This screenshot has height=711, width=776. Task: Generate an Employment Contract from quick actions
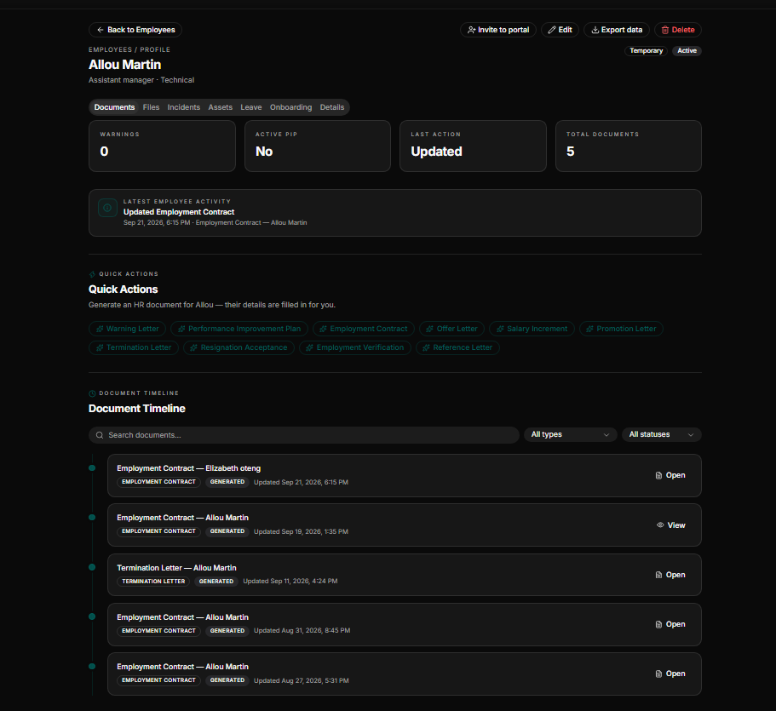point(364,329)
